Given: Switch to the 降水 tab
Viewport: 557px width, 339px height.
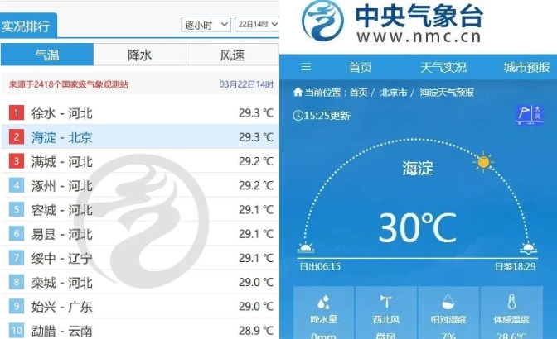Looking at the screenshot, I should pyautogui.click(x=139, y=55).
